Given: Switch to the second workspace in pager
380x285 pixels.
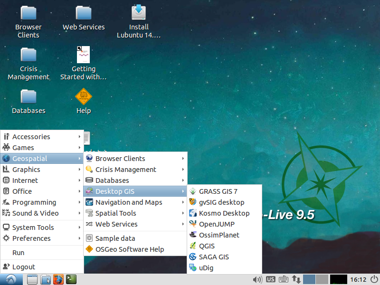Looking at the screenshot, I should 322,279.
